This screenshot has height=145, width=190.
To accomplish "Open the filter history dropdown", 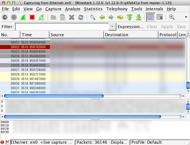I will click(112, 27).
